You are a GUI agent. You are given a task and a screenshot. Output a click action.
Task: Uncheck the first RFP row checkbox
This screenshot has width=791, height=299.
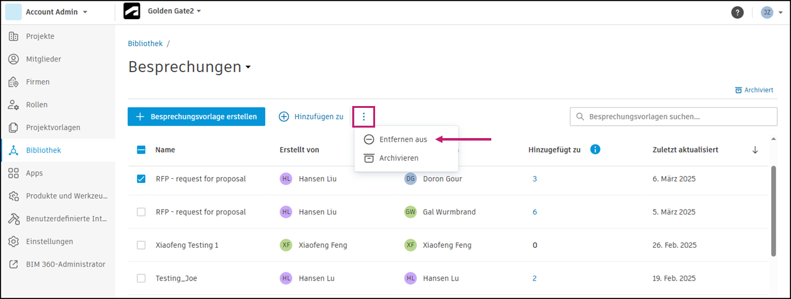coord(141,179)
